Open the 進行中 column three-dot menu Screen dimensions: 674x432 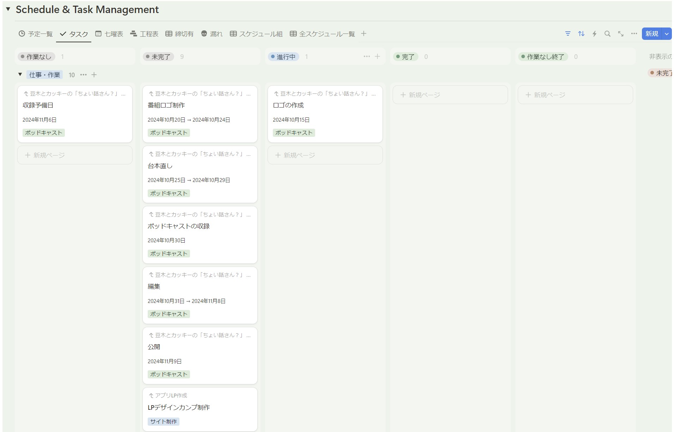pyautogui.click(x=367, y=56)
